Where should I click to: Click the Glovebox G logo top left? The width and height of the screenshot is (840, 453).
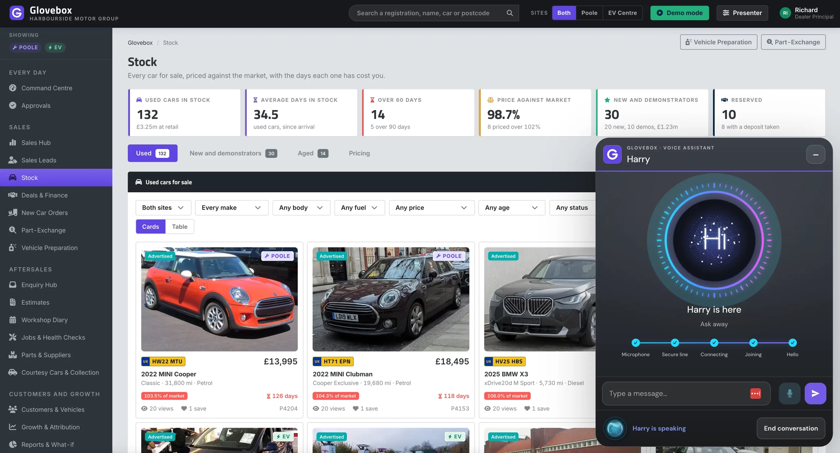(17, 13)
